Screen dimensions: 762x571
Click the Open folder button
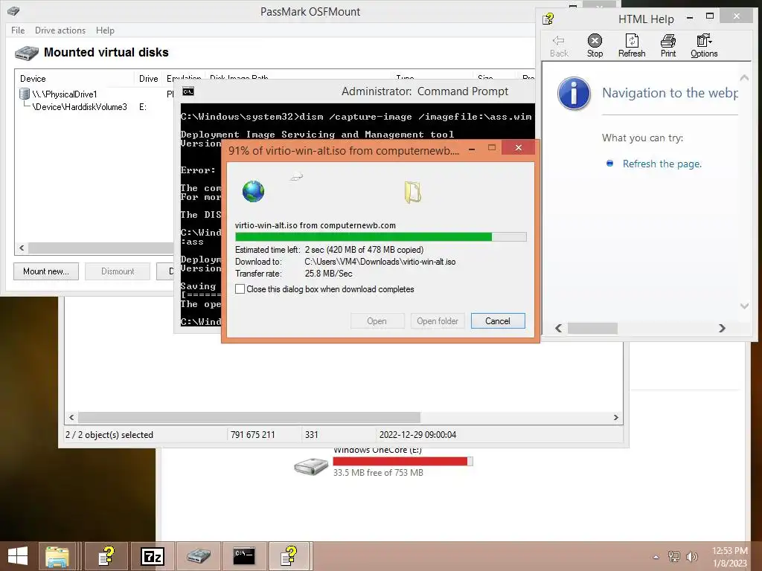tap(438, 321)
